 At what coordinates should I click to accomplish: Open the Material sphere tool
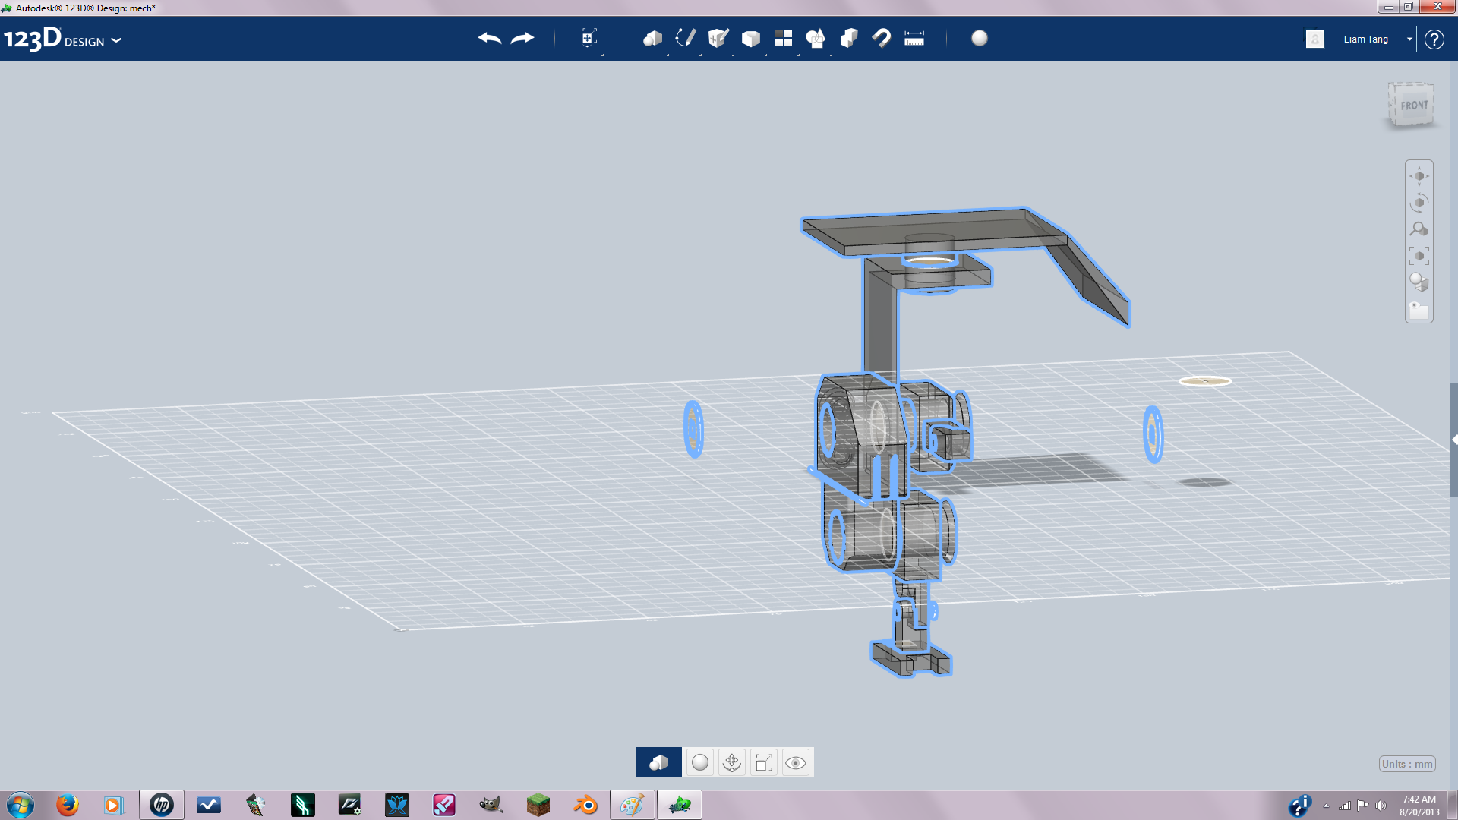(x=980, y=38)
